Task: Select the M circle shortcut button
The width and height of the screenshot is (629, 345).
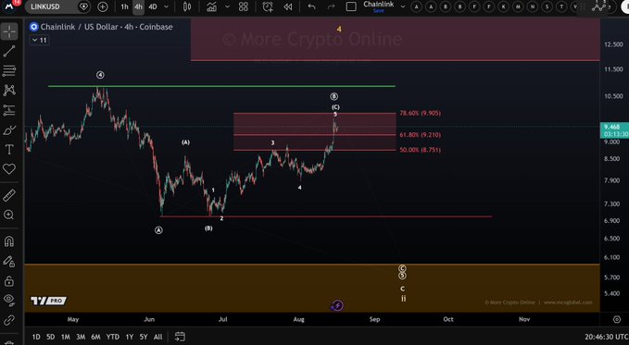Action: pos(518,6)
